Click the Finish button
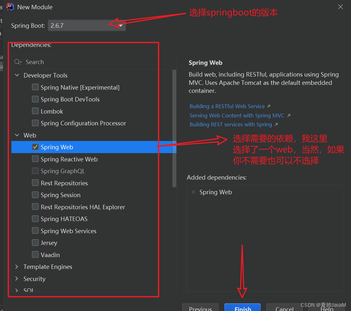 coord(242,308)
